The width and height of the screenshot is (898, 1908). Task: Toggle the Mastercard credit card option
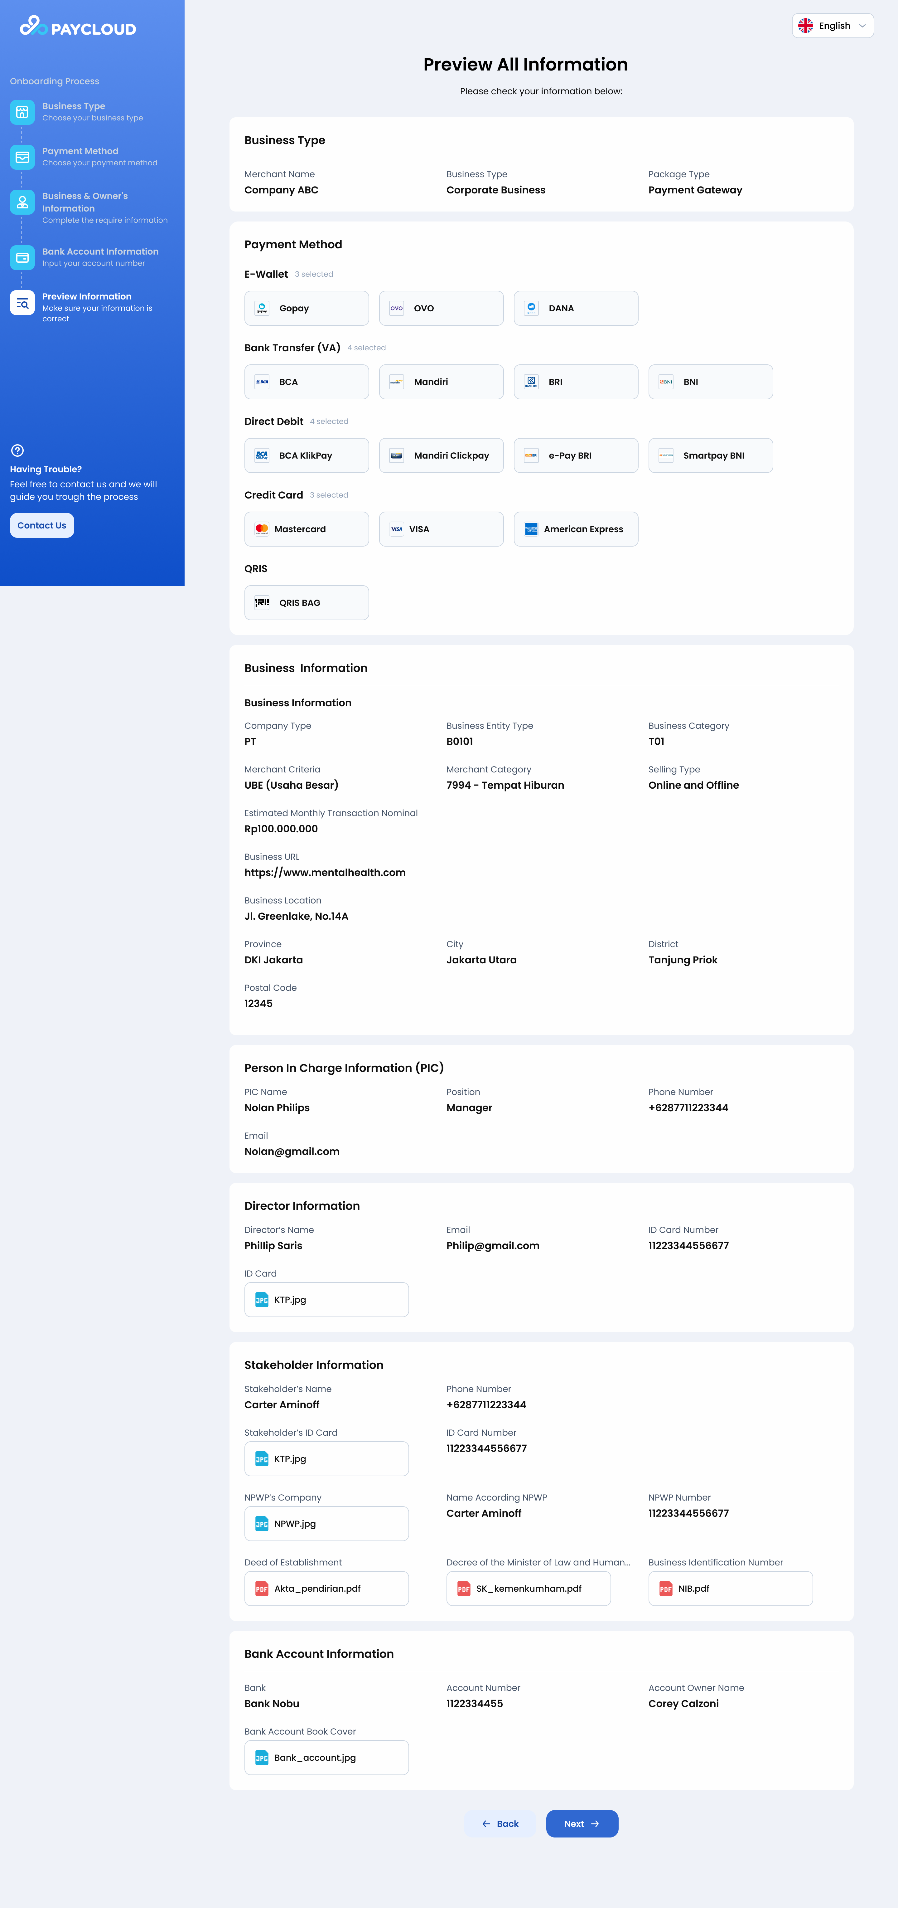(306, 529)
